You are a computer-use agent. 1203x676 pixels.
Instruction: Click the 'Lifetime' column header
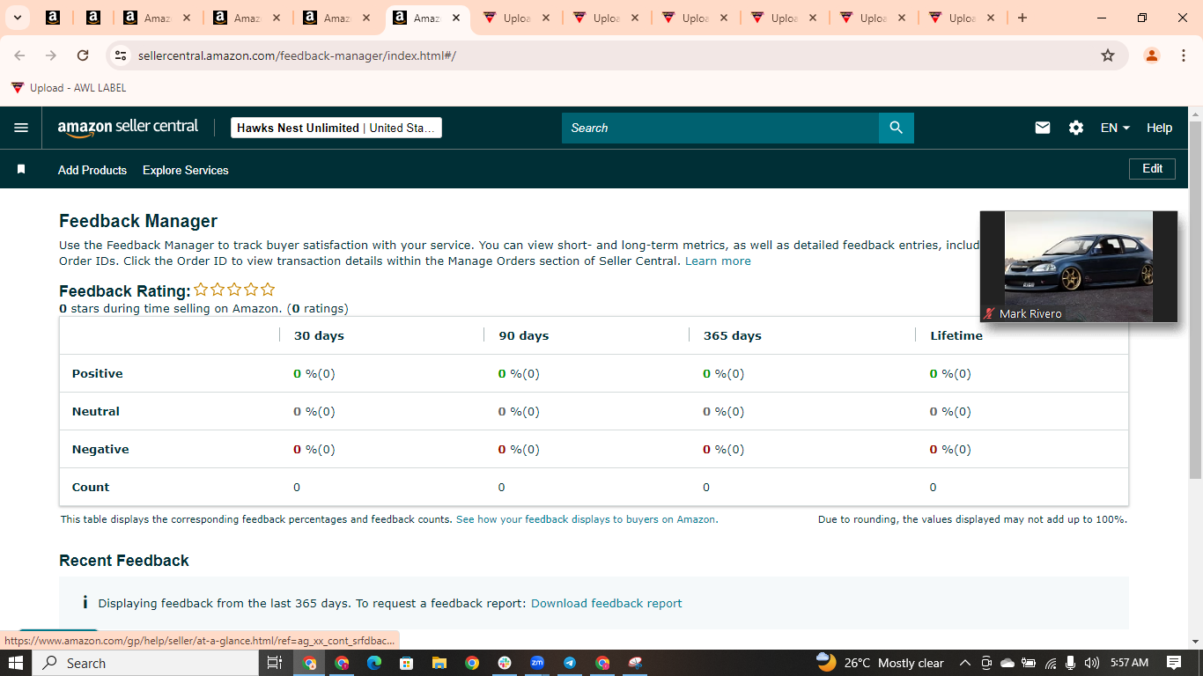(956, 335)
